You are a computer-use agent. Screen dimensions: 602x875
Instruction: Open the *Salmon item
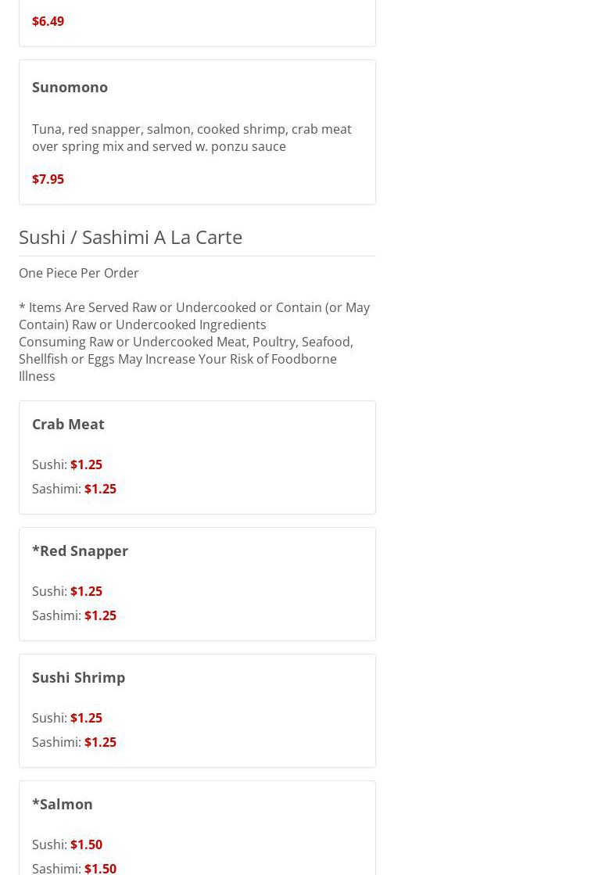pyautogui.click(x=63, y=804)
